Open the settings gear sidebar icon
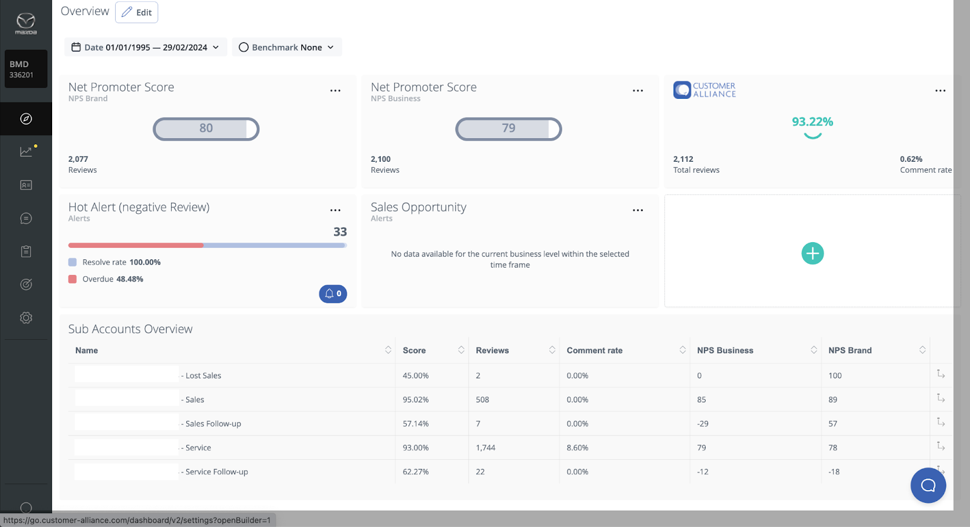 point(26,317)
